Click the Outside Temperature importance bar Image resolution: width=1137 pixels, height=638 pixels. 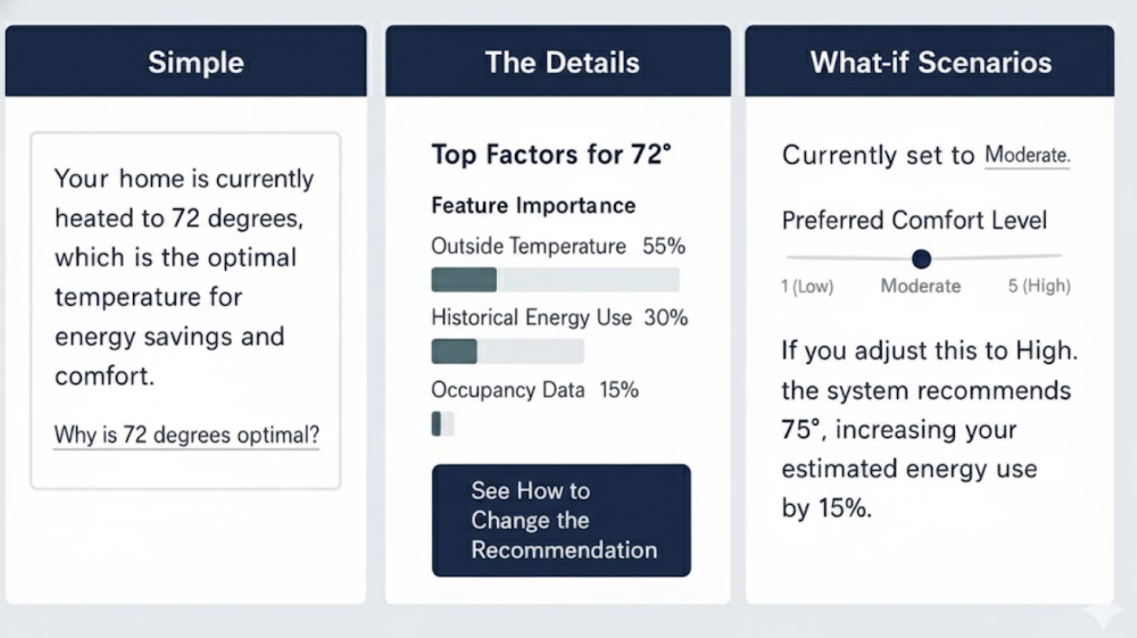tap(555, 280)
